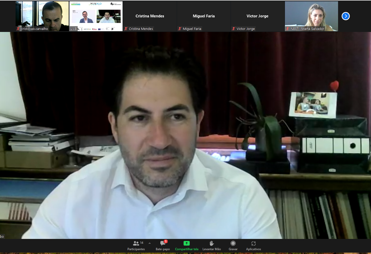
Task: Click muted mic icon beside Miguel Faria
Action: [180, 29]
